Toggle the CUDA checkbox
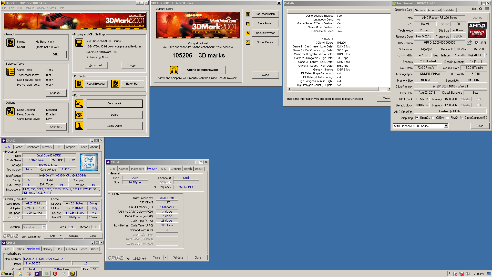492x277 pixels. click(433, 118)
